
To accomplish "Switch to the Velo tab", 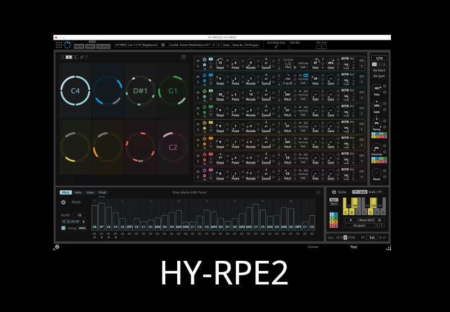I will coord(78,192).
